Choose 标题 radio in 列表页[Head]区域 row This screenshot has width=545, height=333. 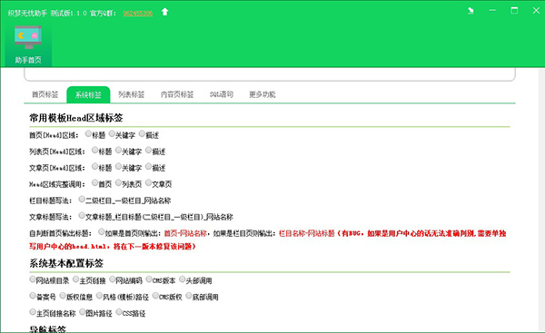click(x=94, y=150)
